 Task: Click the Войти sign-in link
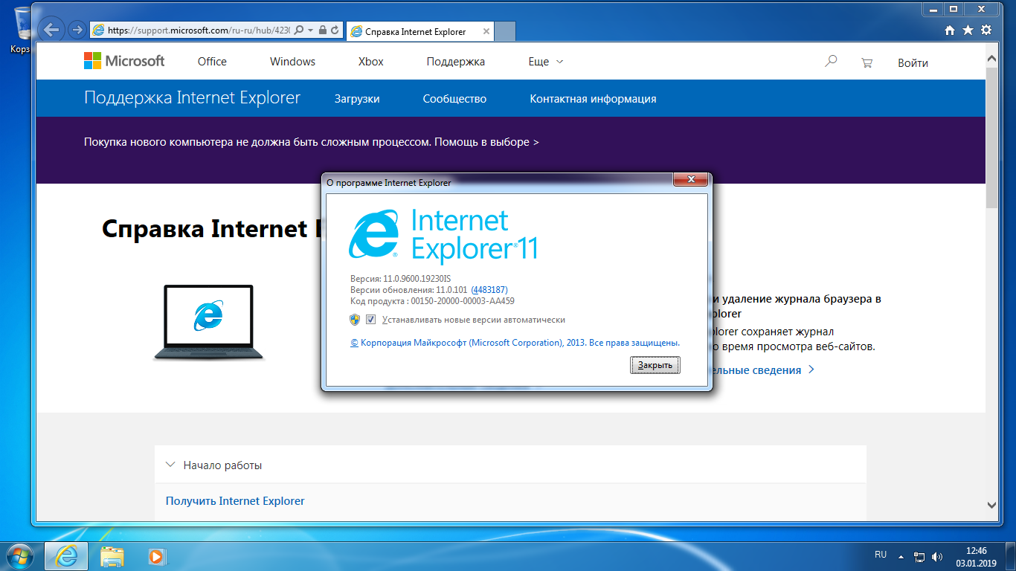(x=913, y=62)
